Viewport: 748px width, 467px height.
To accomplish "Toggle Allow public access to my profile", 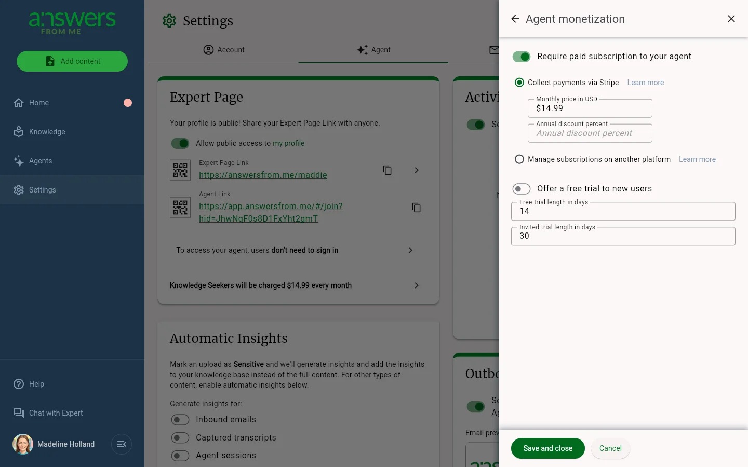I will [x=180, y=143].
